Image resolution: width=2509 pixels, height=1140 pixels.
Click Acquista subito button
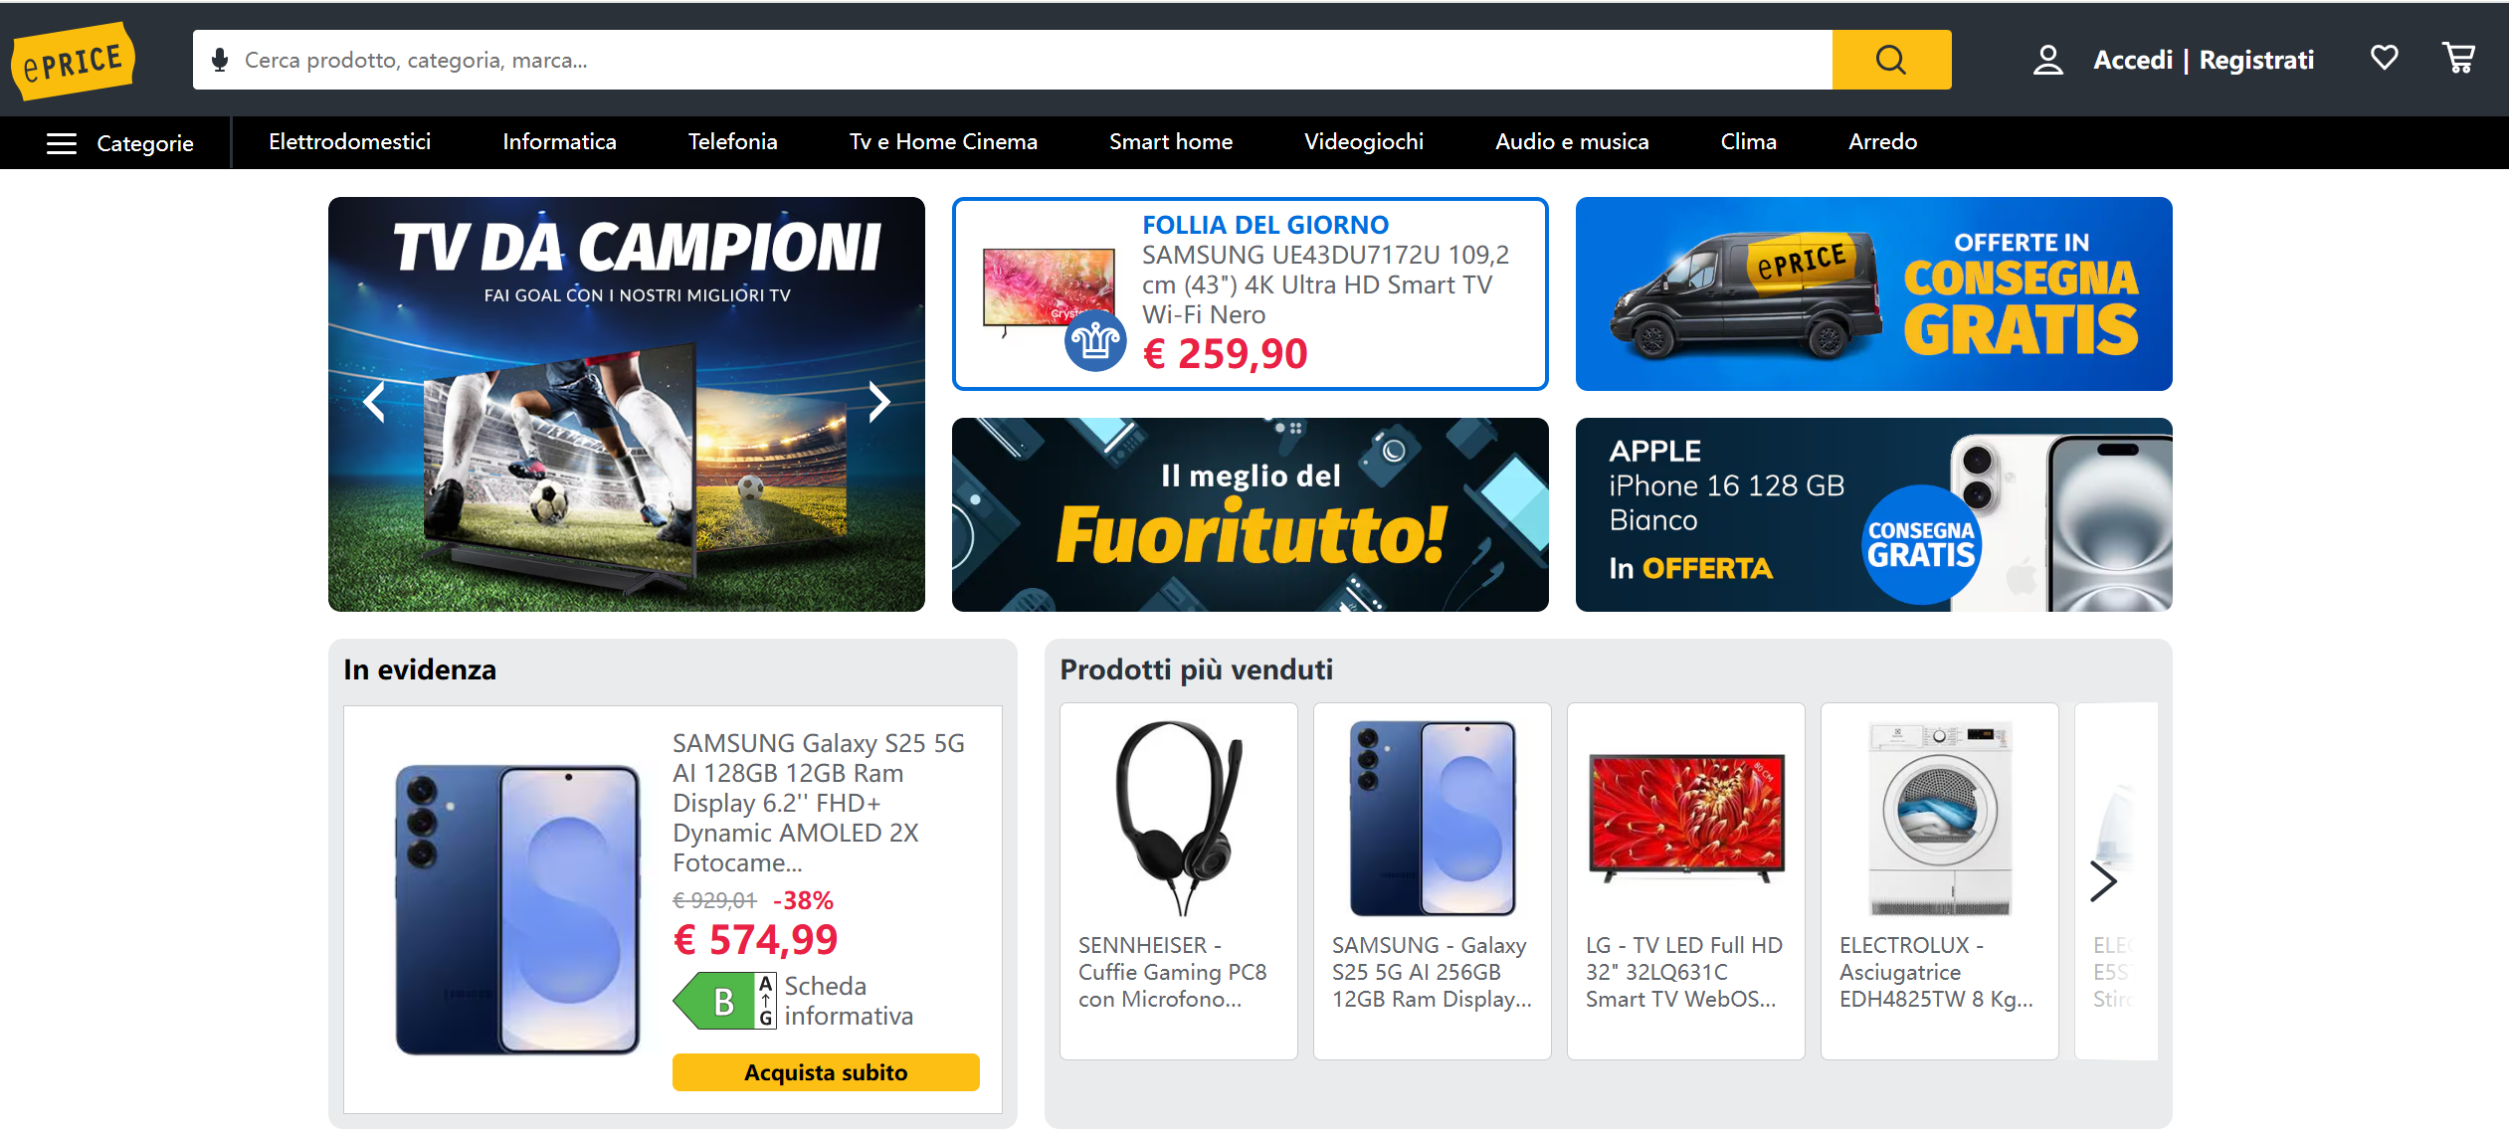(x=826, y=1071)
